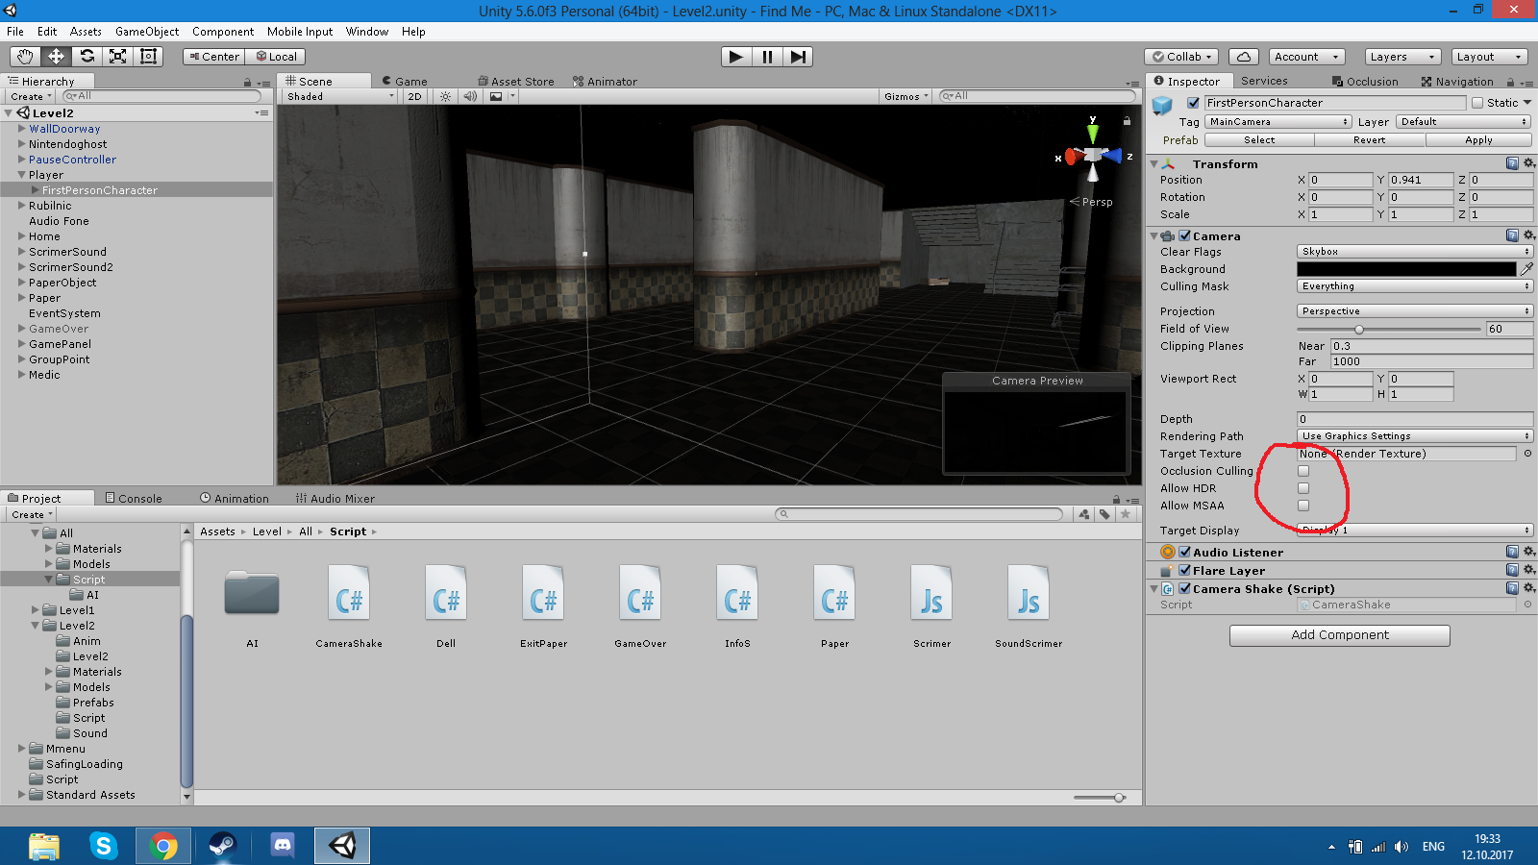This screenshot has height=865, width=1538.
Task: Pause the game preview
Action: point(767,57)
